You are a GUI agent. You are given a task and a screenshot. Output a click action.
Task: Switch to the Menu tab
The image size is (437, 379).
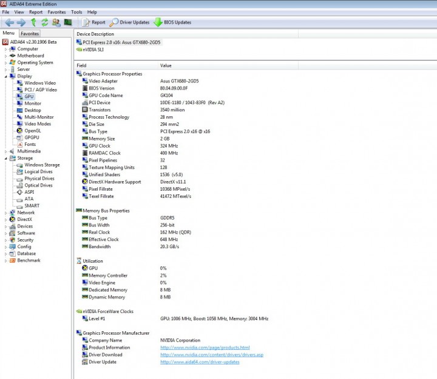click(x=8, y=33)
